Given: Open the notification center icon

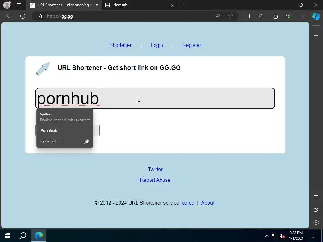Looking at the screenshot, I should click(313, 236).
